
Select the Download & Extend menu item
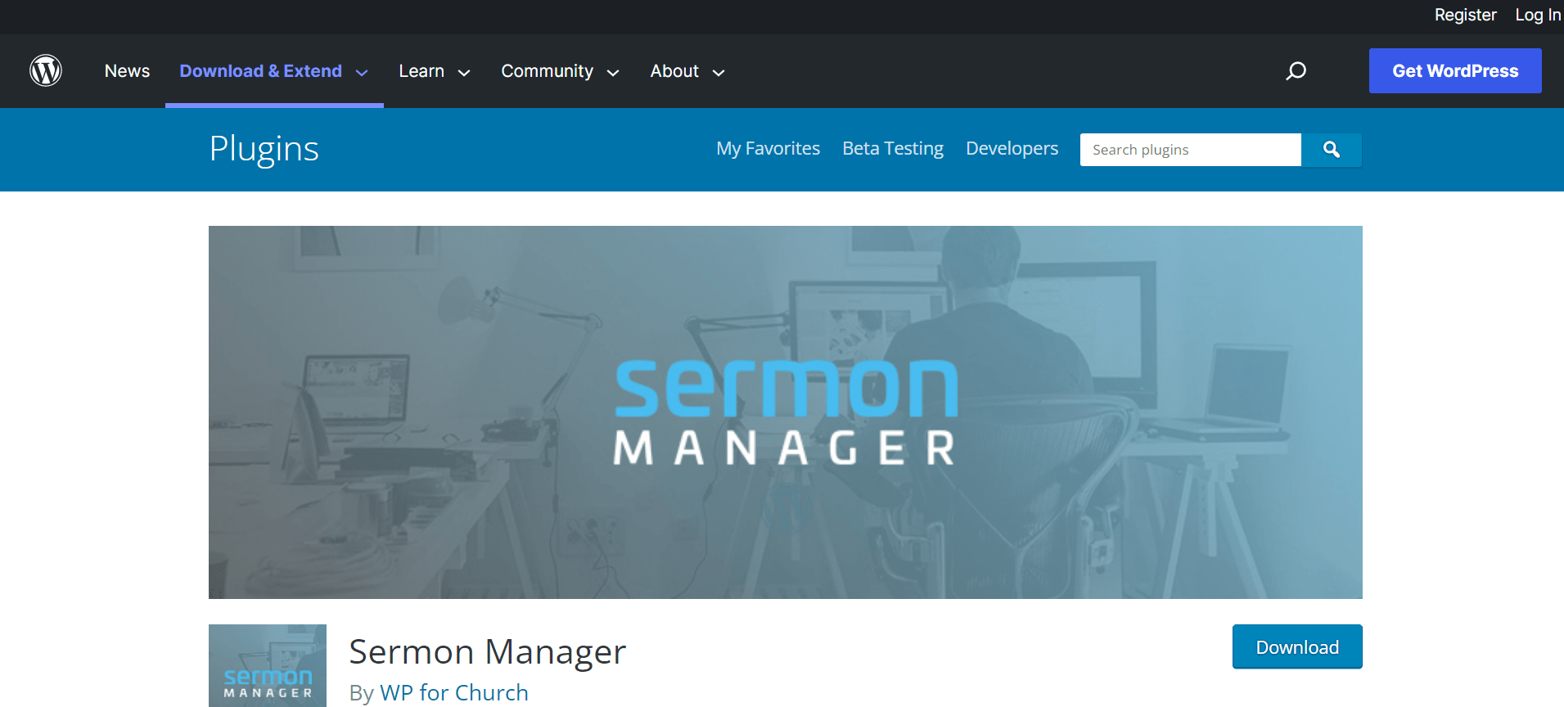260,71
